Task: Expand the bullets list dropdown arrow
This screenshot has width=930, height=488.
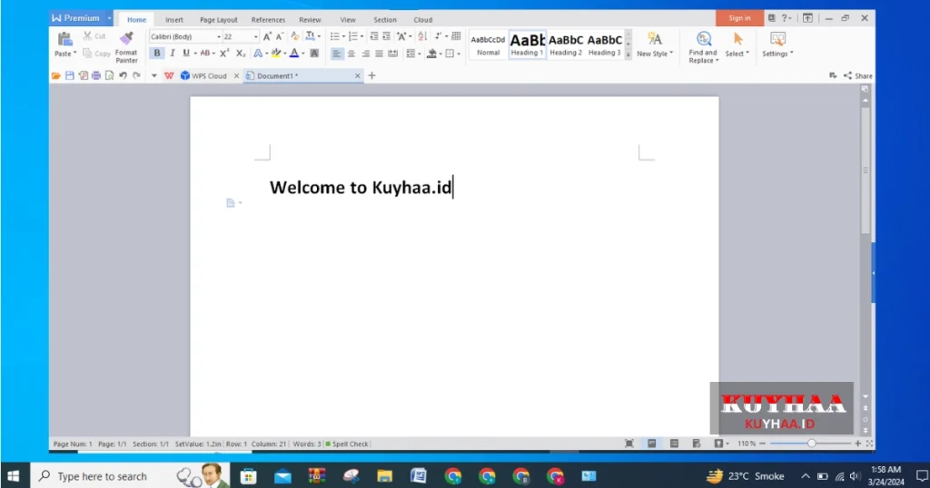Action: coord(343,36)
